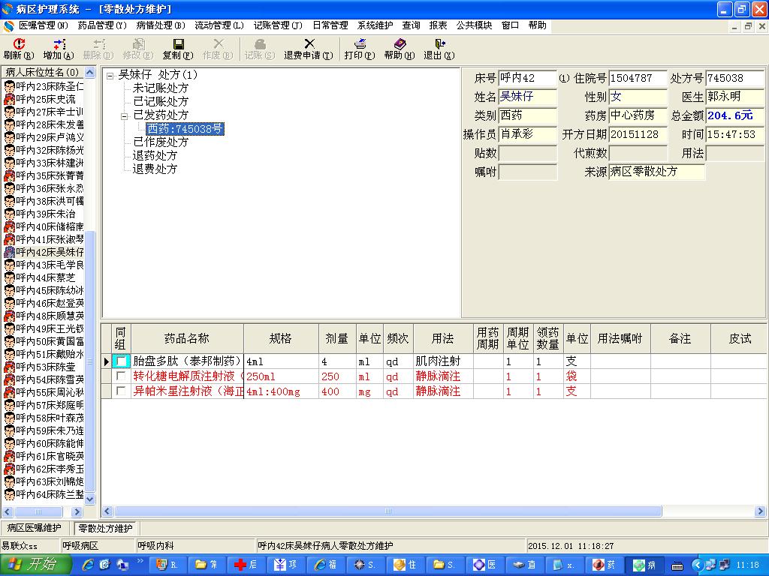
Task: Select patient icon for 呼内64床陈兰整
Action: pos(9,494)
